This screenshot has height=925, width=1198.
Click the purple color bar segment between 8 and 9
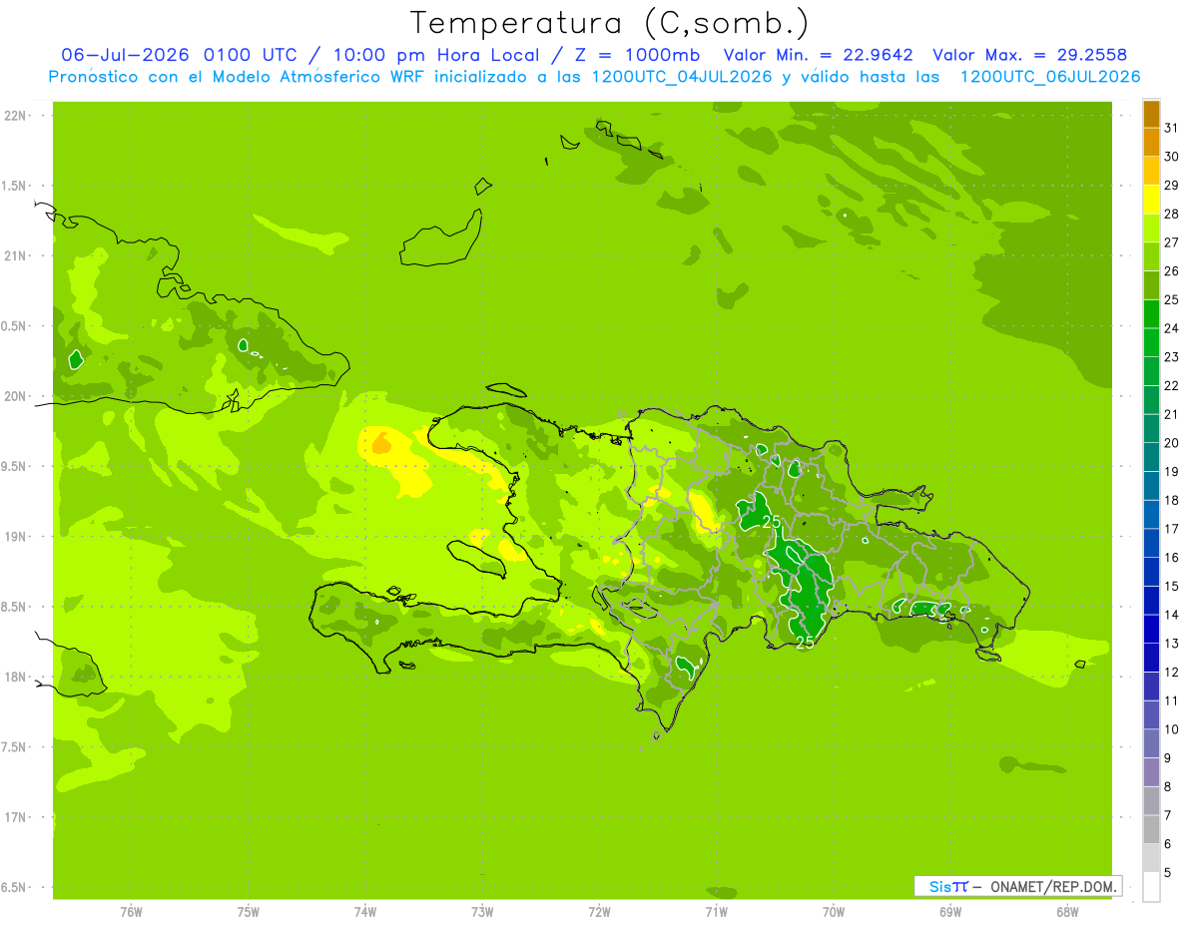[1151, 772]
